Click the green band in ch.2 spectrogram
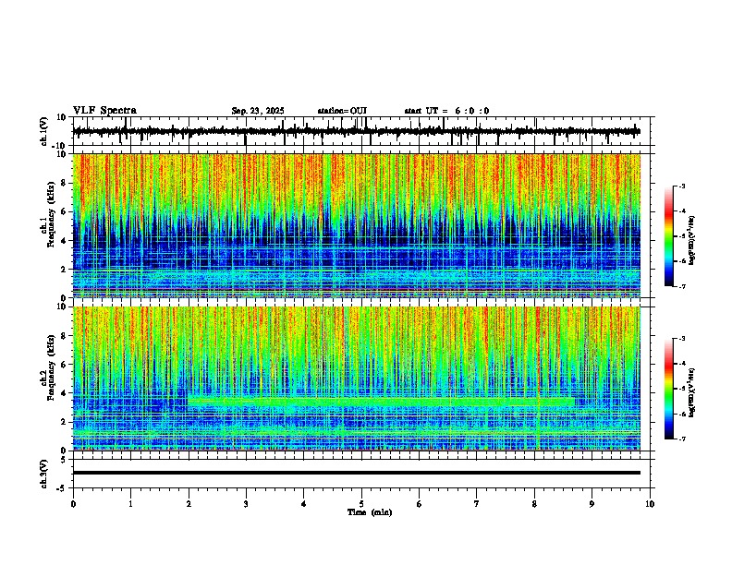This screenshot has height=565, width=732. (x=381, y=402)
